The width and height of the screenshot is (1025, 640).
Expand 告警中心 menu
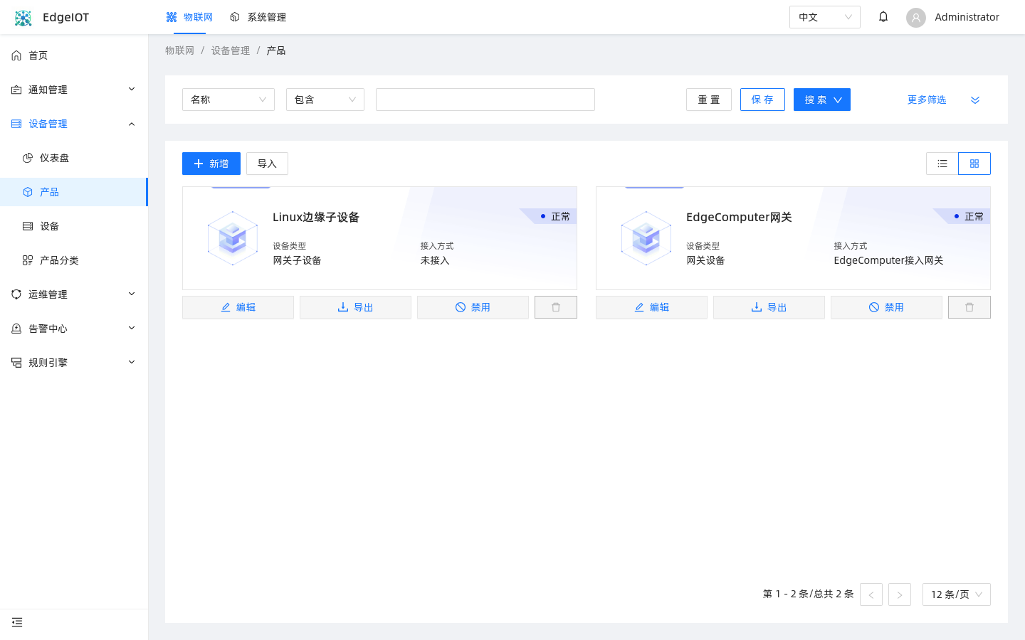74,329
